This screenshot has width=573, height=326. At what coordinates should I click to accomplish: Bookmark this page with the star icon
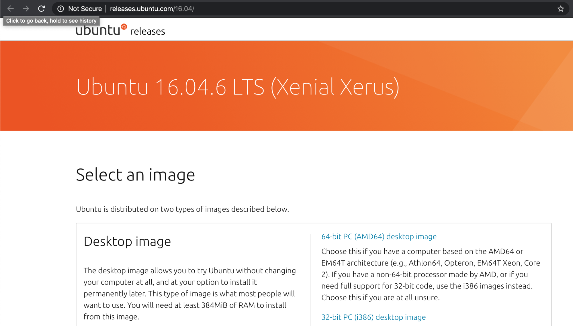point(561,9)
